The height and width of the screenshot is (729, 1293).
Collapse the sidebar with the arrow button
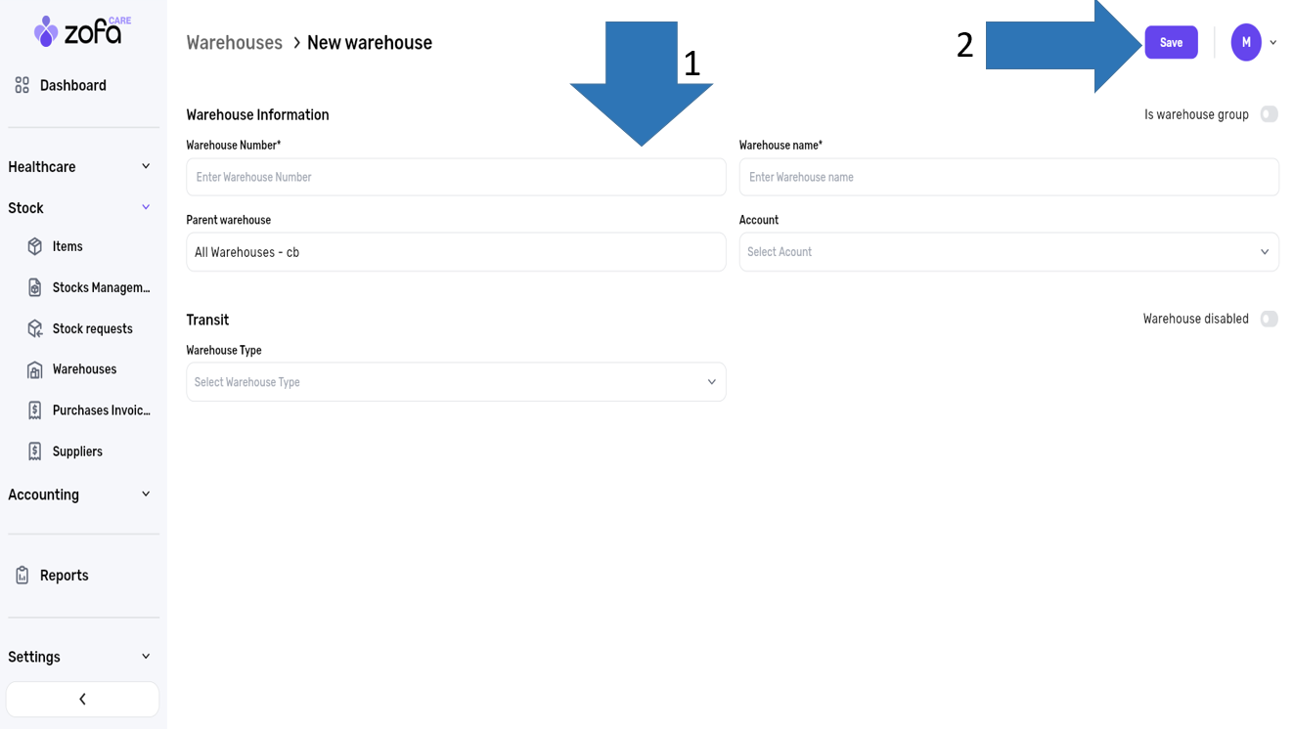(82, 699)
